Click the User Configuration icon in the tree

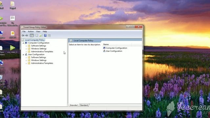(26, 54)
